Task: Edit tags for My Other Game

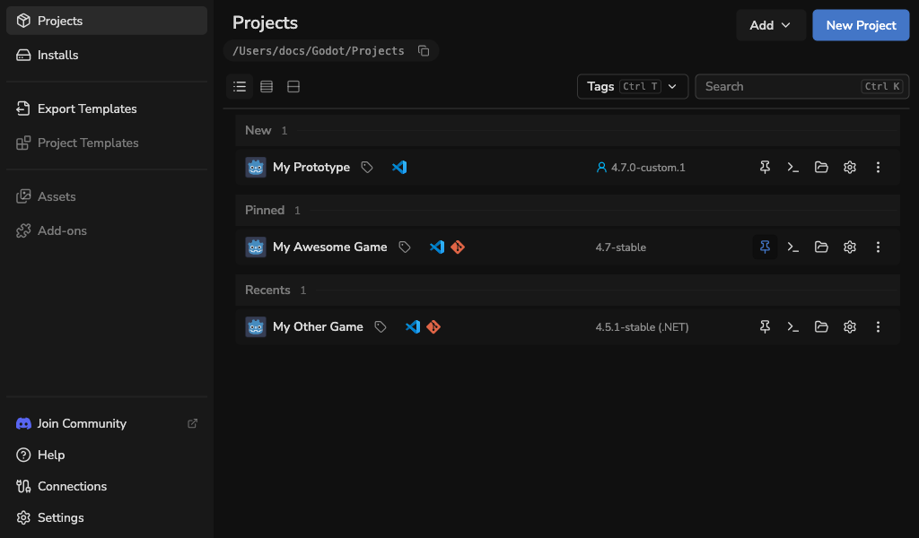Action: click(381, 326)
